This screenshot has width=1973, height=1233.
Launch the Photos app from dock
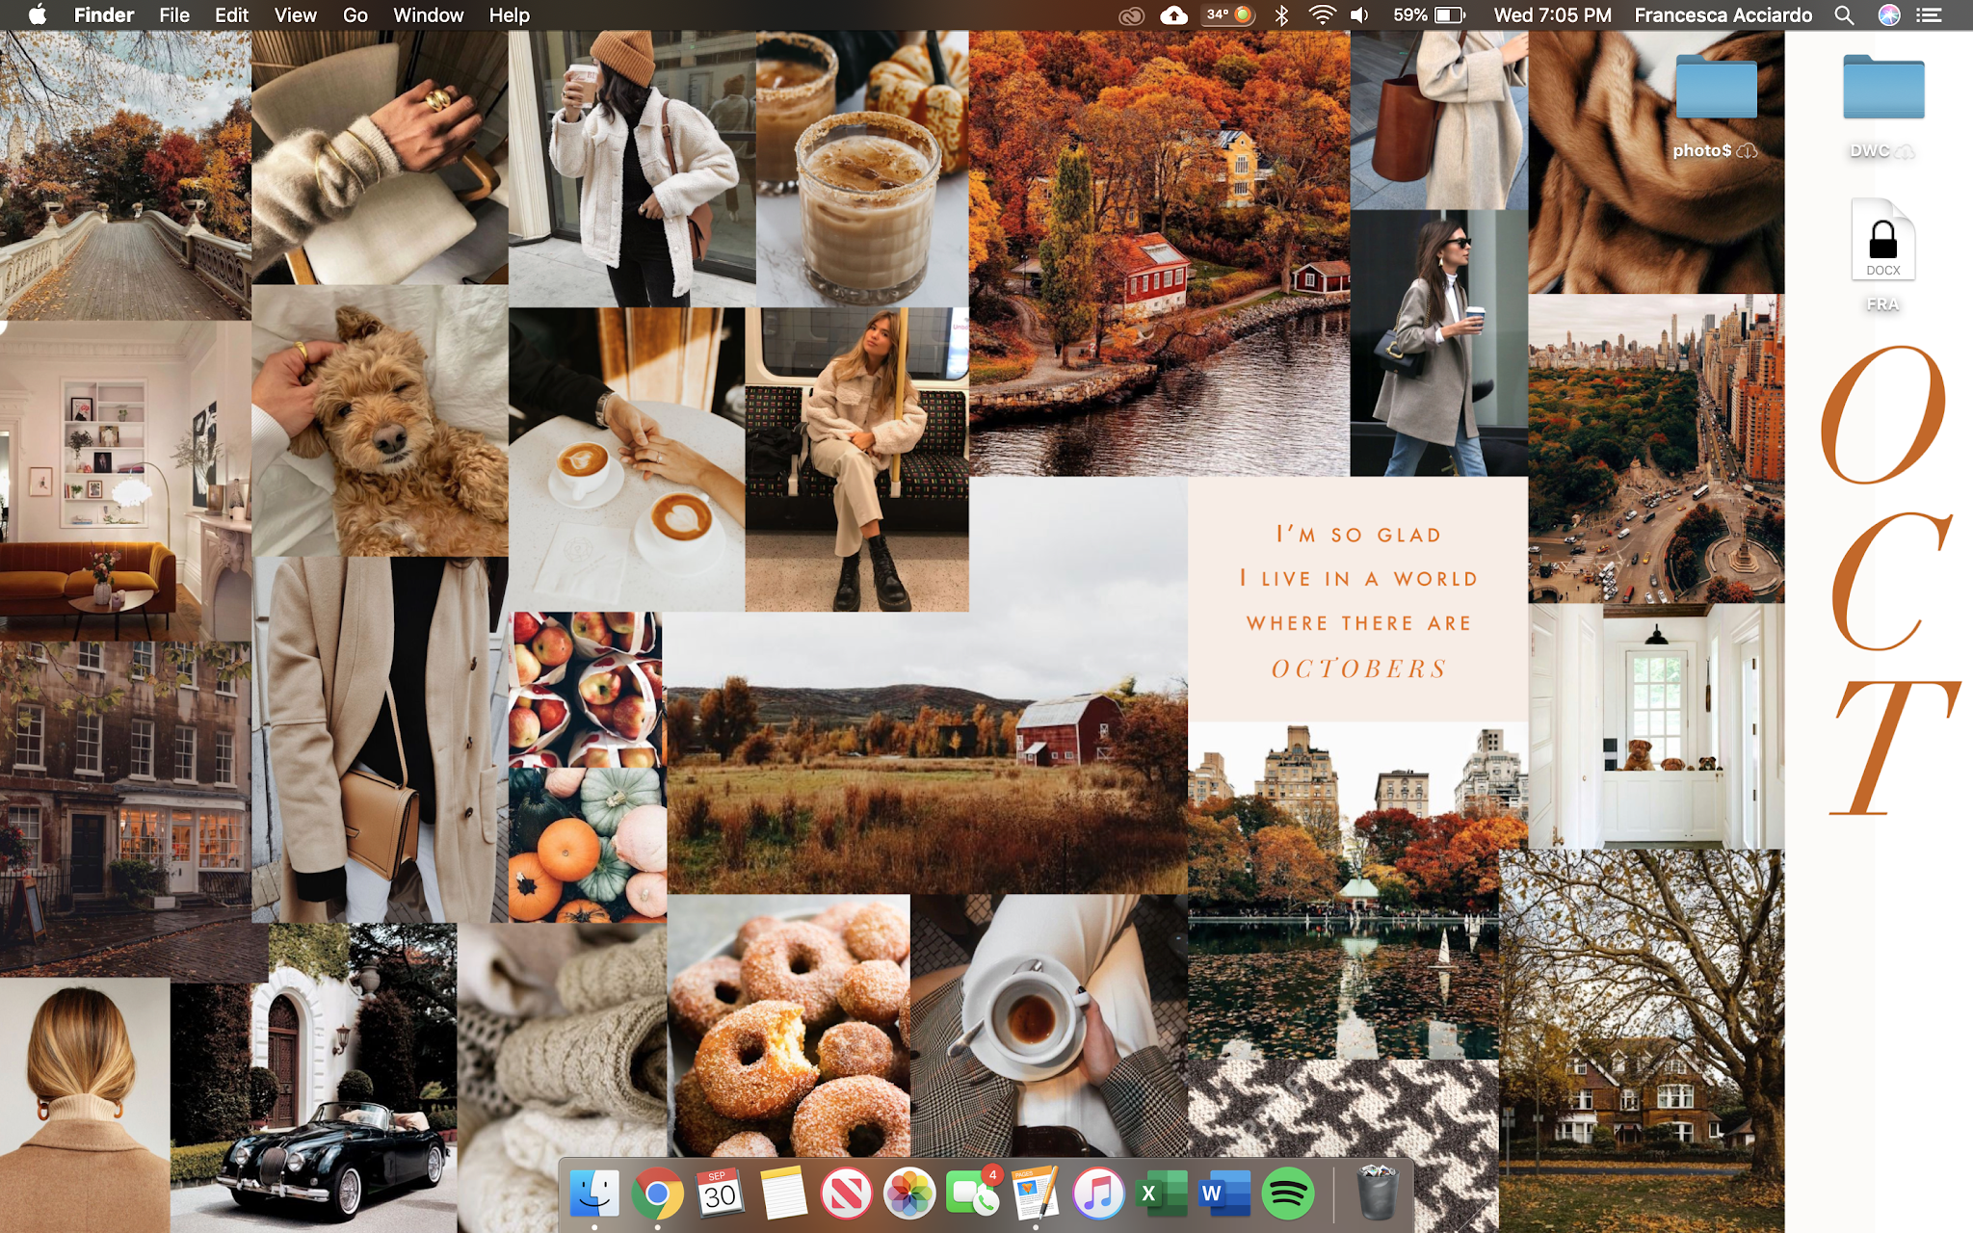tap(909, 1194)
